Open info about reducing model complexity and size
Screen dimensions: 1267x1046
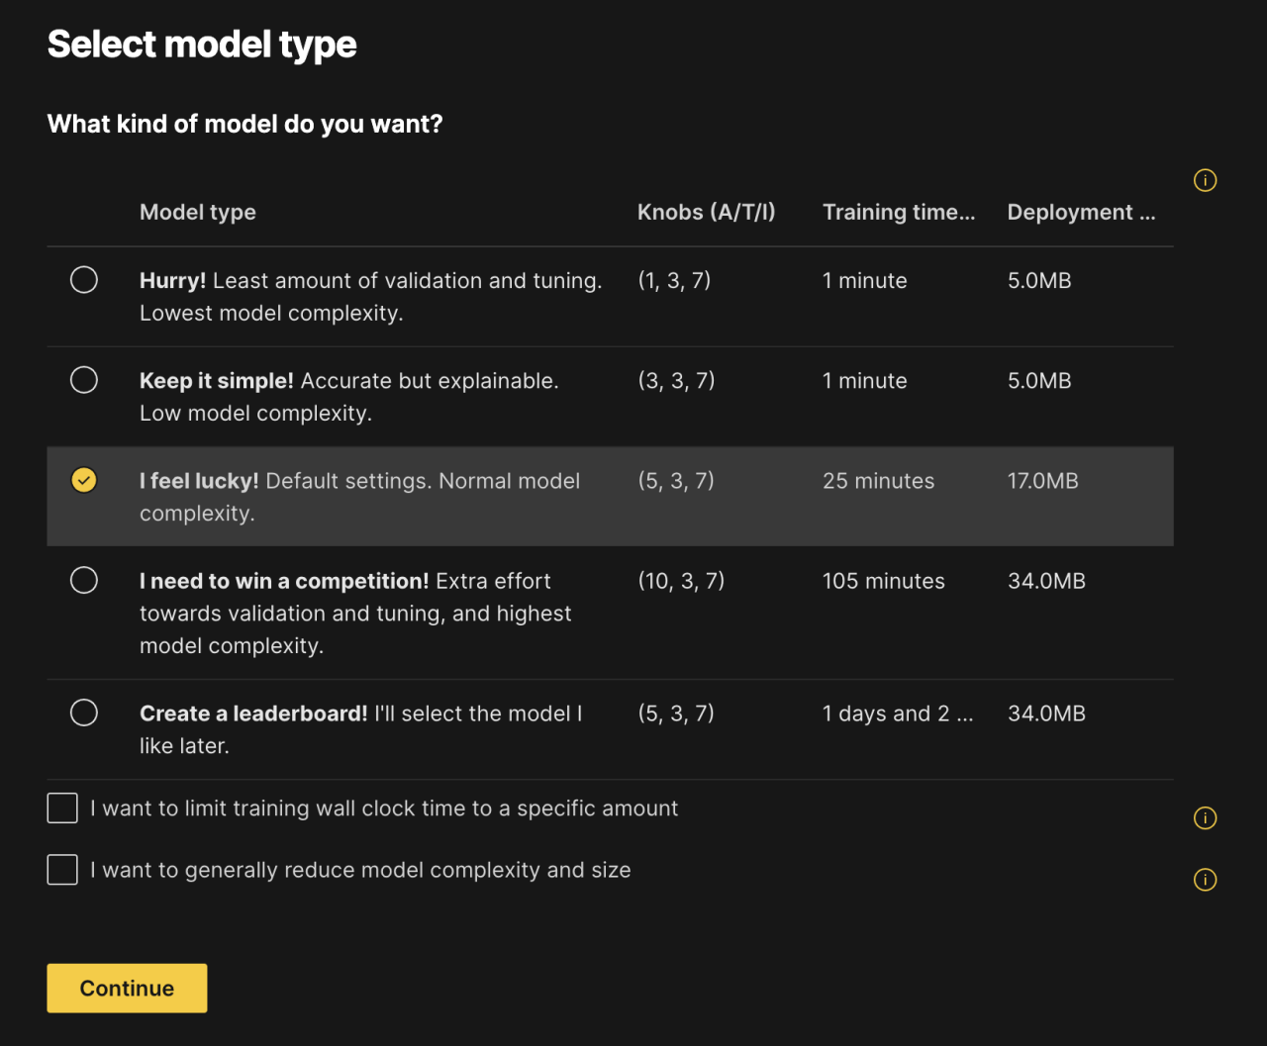1205,880
